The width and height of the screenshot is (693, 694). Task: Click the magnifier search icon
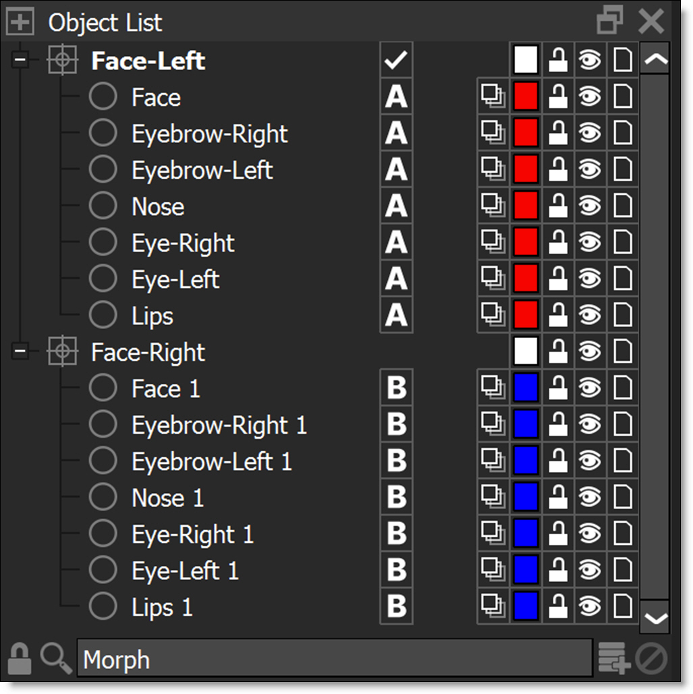point(55,658)
